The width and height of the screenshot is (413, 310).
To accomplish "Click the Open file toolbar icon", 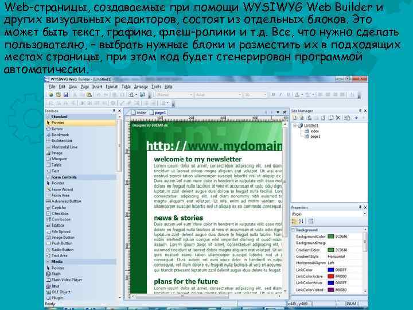I will 58,95.
